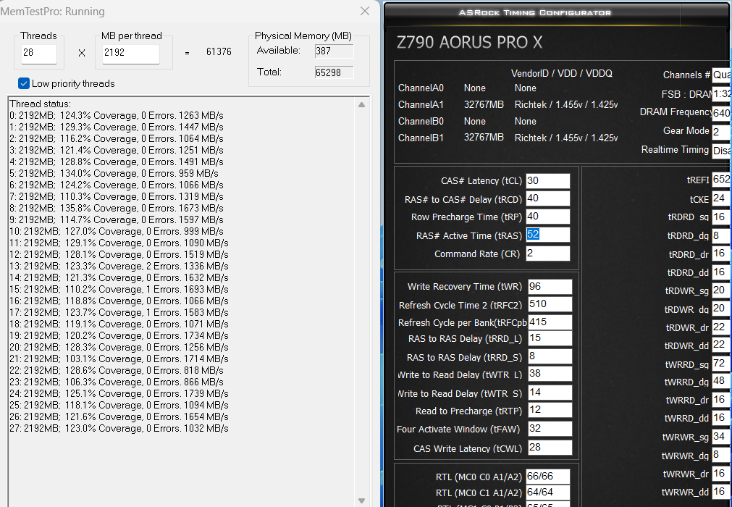Click the Row Precharge Time (tRP) field

click(x=548, y=217)
